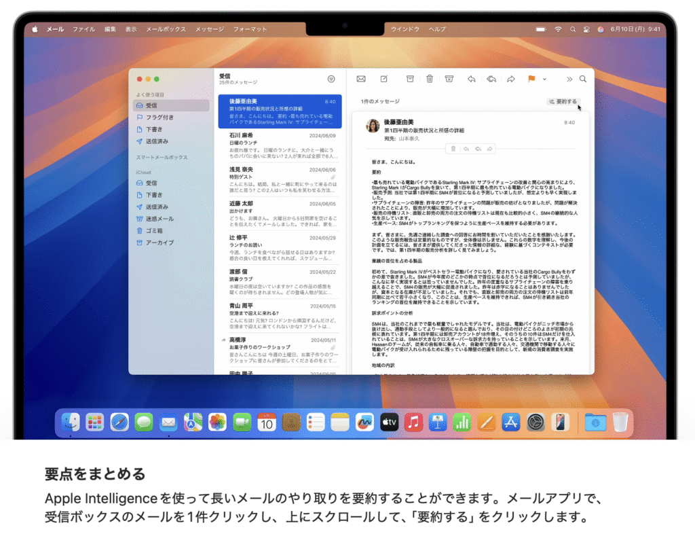The height and width of the screenshot is (538, 695).
Task: Open Numbers from the Dock
Action: point(462,423)
